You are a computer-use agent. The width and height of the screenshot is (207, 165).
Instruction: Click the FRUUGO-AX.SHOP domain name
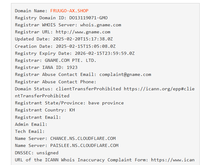[69, 11]
